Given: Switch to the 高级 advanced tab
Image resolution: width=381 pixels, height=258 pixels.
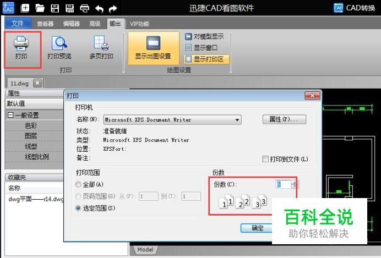Looking at the screenshot, I should (x=95, y=24).
